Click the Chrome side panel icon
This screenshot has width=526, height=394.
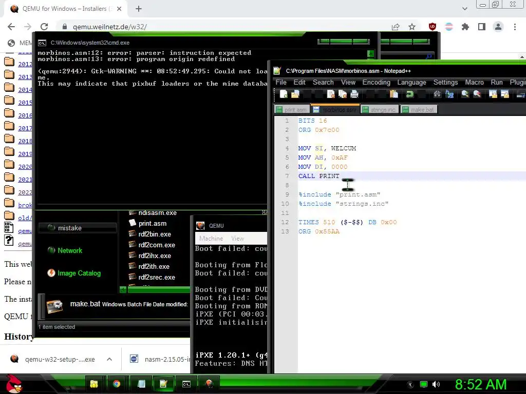482,27
